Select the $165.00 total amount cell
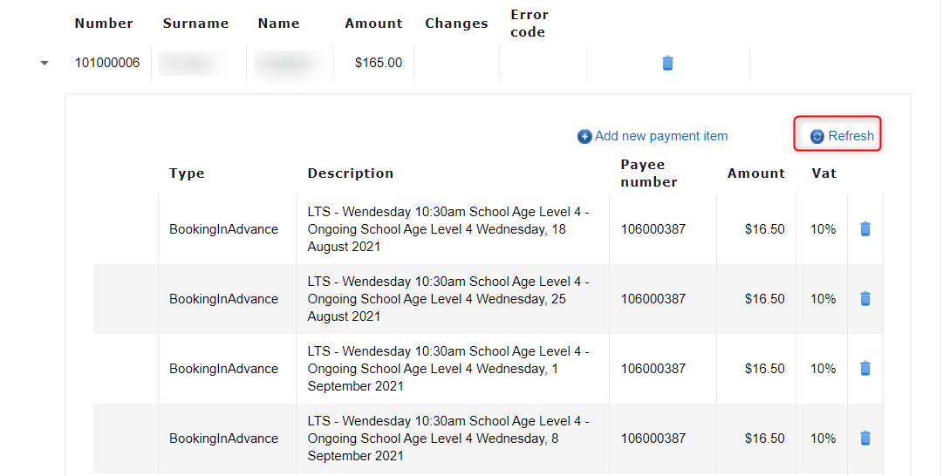 (x=378, y=63)
